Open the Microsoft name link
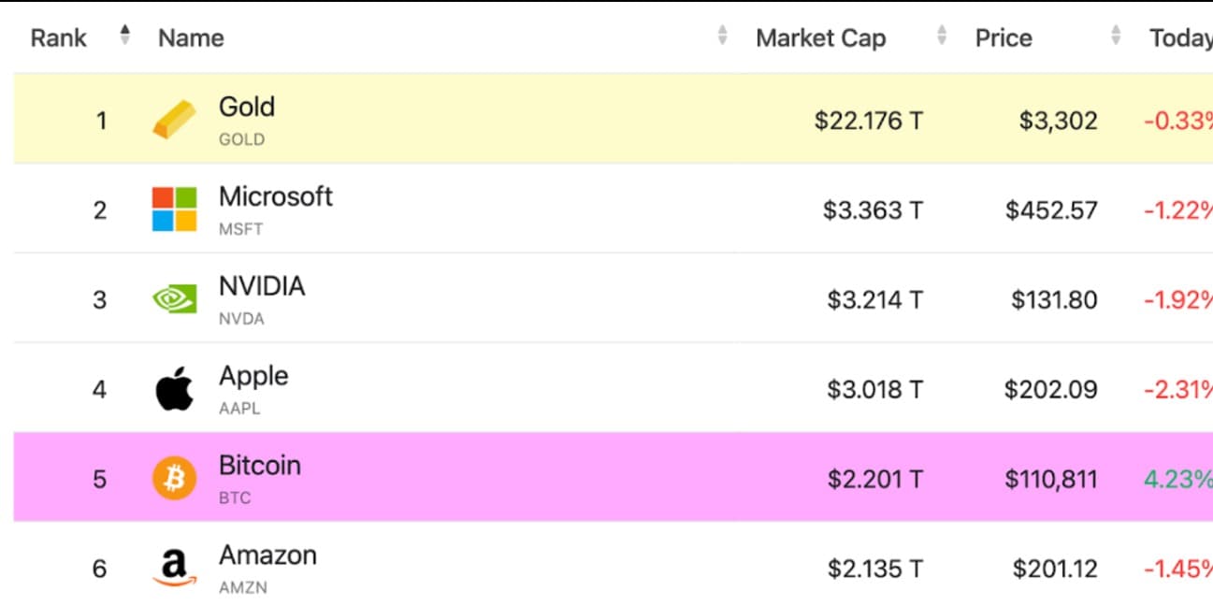This screenshot has height=606, width=1213. click(x=275, y=196)
